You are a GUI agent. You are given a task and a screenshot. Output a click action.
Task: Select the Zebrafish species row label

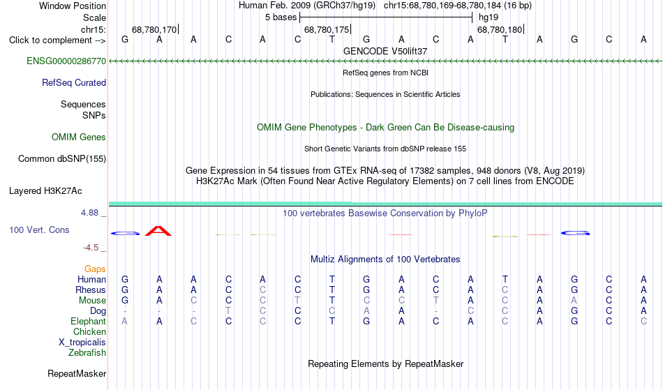coord(87,353)
